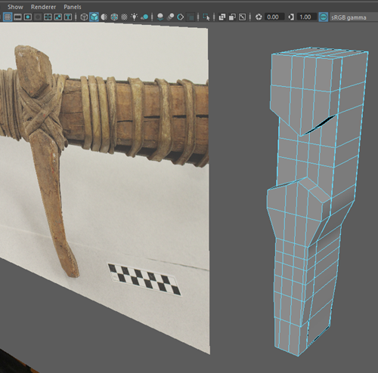Toggle the viewport grid display
Screen dimensions: 378x373
pyautogui.click(x=8, y=17)
